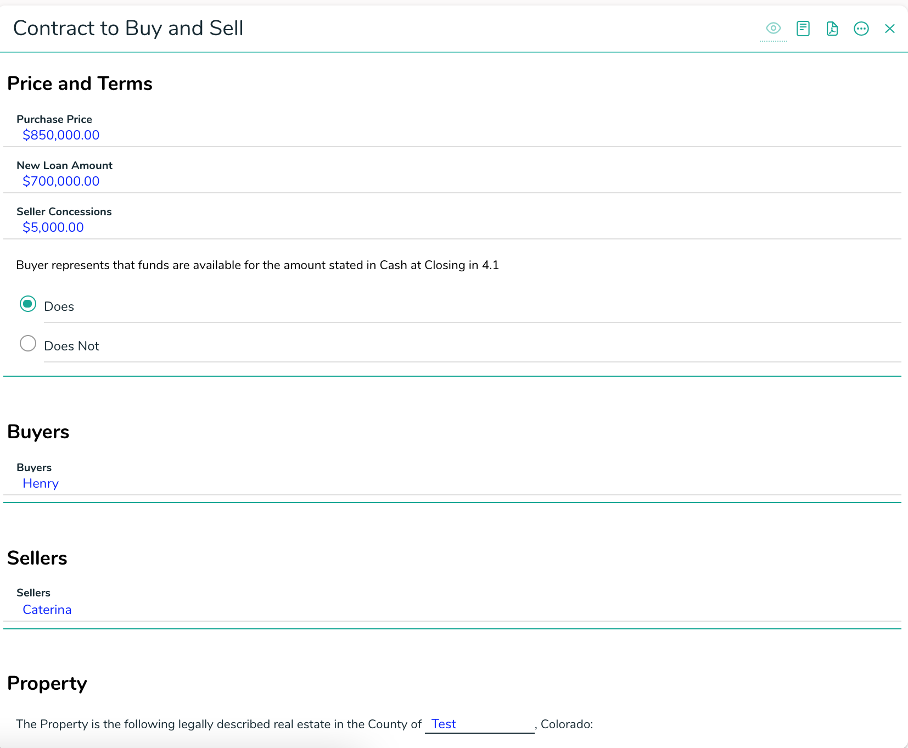The width and height of the screenshot is (908, 748).
Task: Click the Seller Concessions label
Action: coord(64,211)
